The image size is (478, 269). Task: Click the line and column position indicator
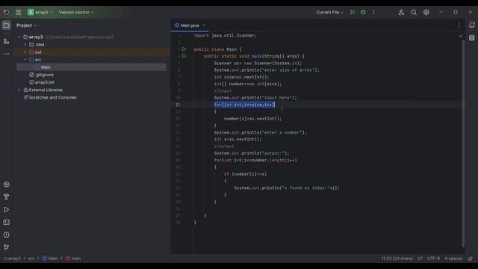click(x=397, y=259)
